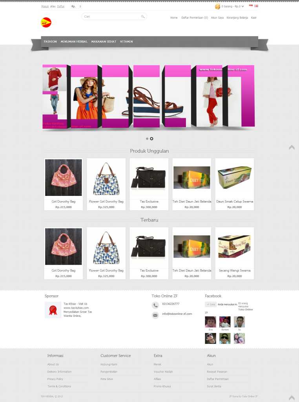Screen dimensions: 299x402
Task: Select the $ currency option
Action: (x=80, y=6)
